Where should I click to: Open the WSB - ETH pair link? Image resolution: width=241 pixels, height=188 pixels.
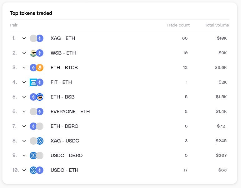(x=63, y=53)
